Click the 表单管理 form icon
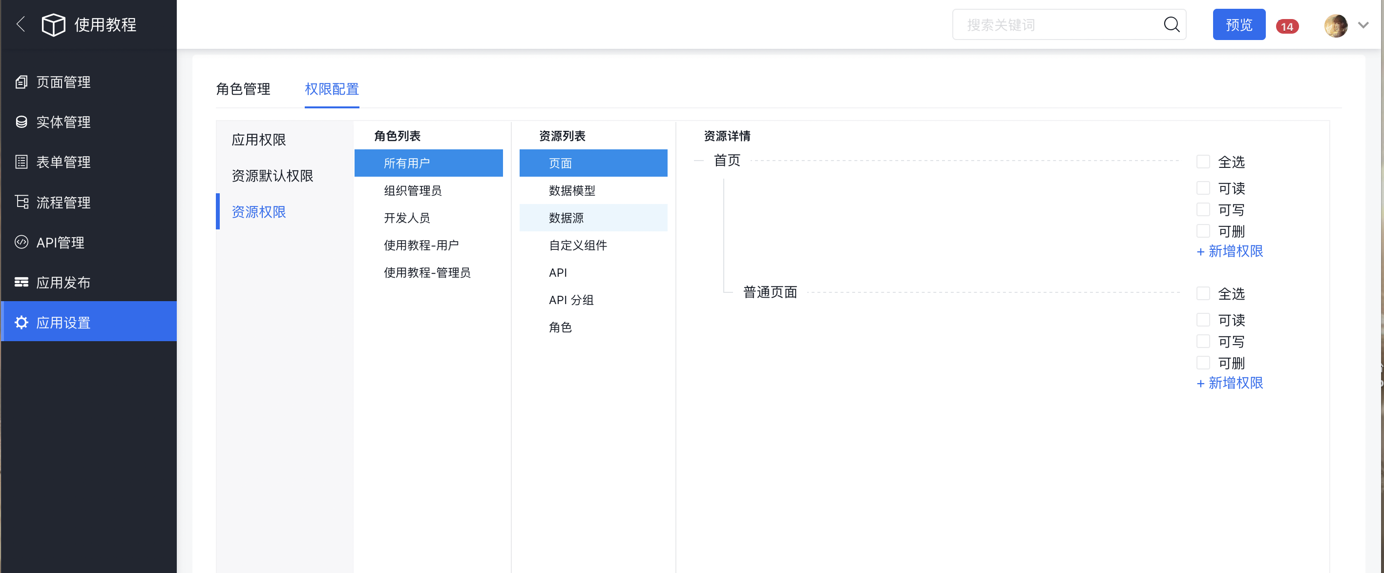Image resolution: width=1384 pixels, height=573 pixels. coord(21,162)
